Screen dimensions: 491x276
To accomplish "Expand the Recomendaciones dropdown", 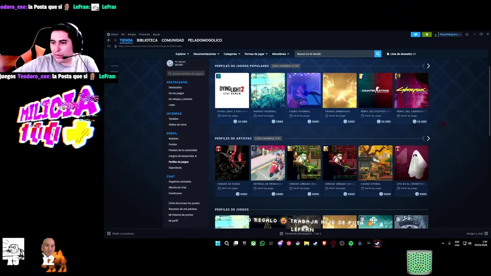I will pos(206,54).
